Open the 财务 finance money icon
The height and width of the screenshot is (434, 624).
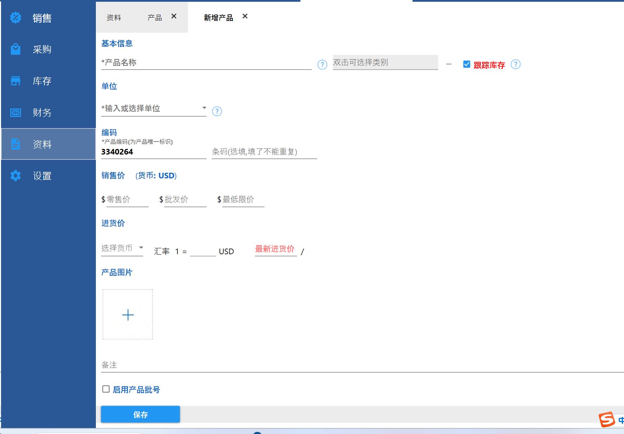[x=15, y=113]
